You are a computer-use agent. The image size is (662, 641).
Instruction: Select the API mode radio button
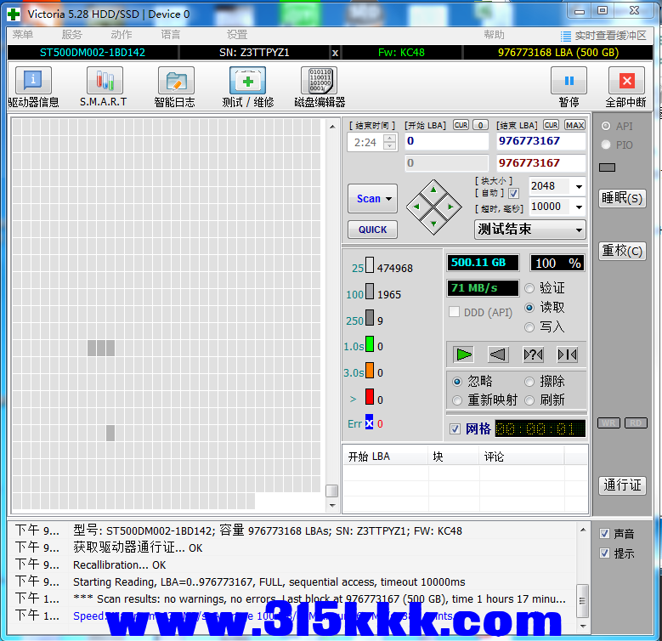tap(606, 126)
